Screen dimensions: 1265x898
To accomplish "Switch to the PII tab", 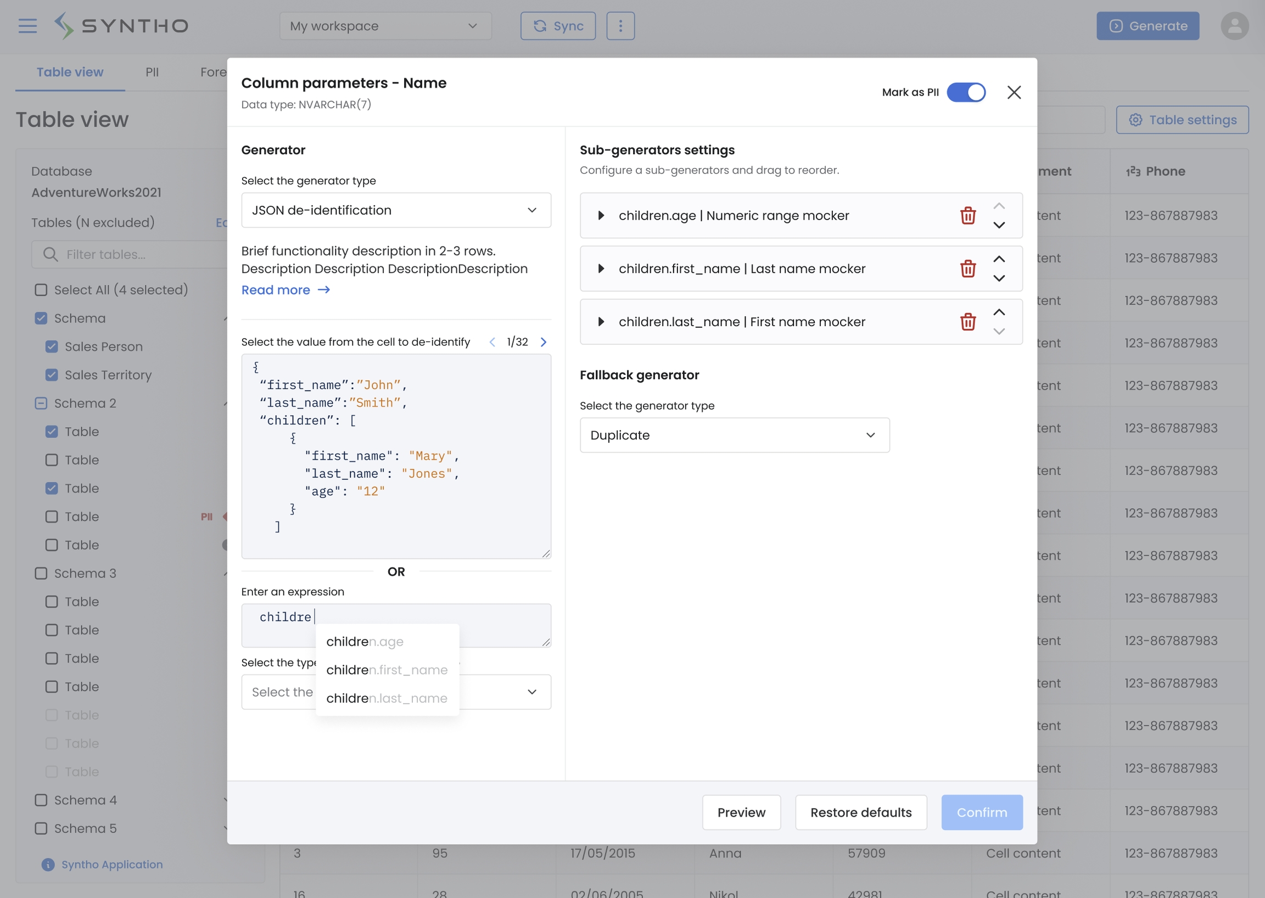I will (x=152, y=72).
